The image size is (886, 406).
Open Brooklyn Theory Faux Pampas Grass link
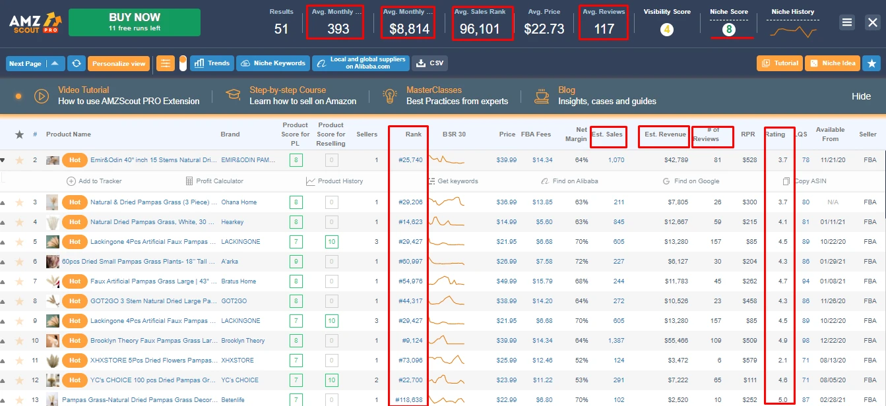click(x=154, y=341)
